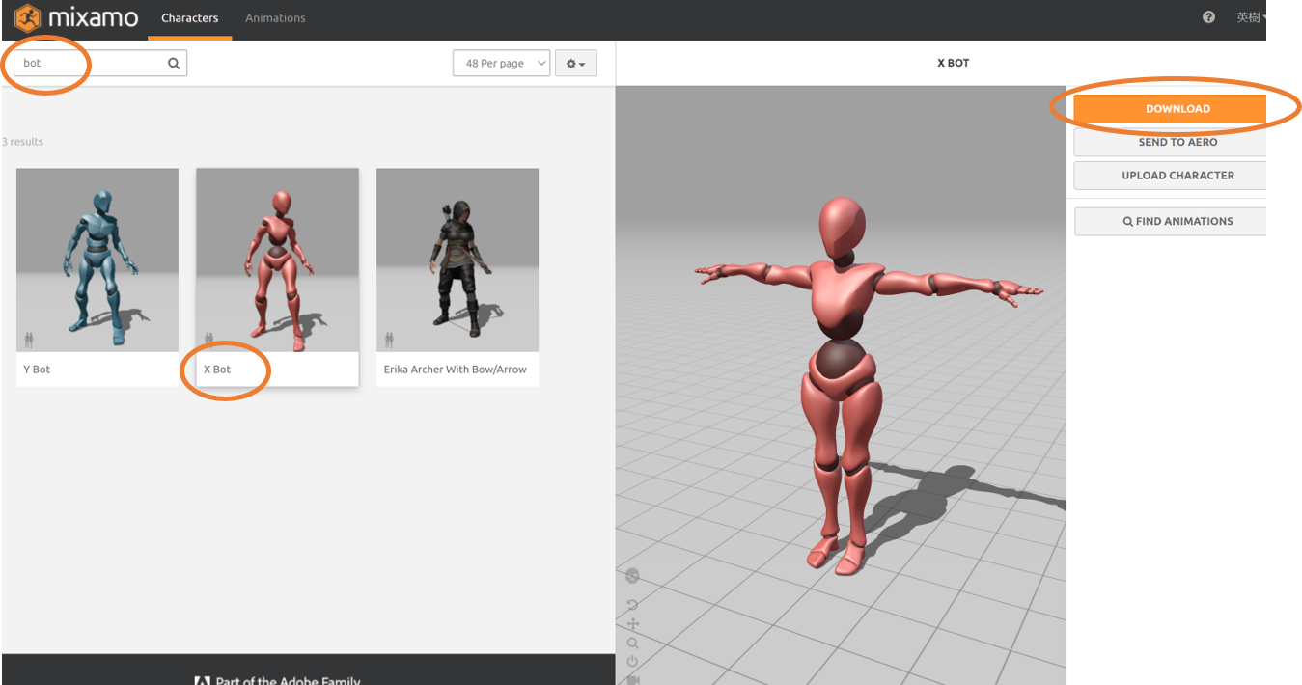
Task: Select the Erika Archer character thumbnail
Action: (457, 260)
